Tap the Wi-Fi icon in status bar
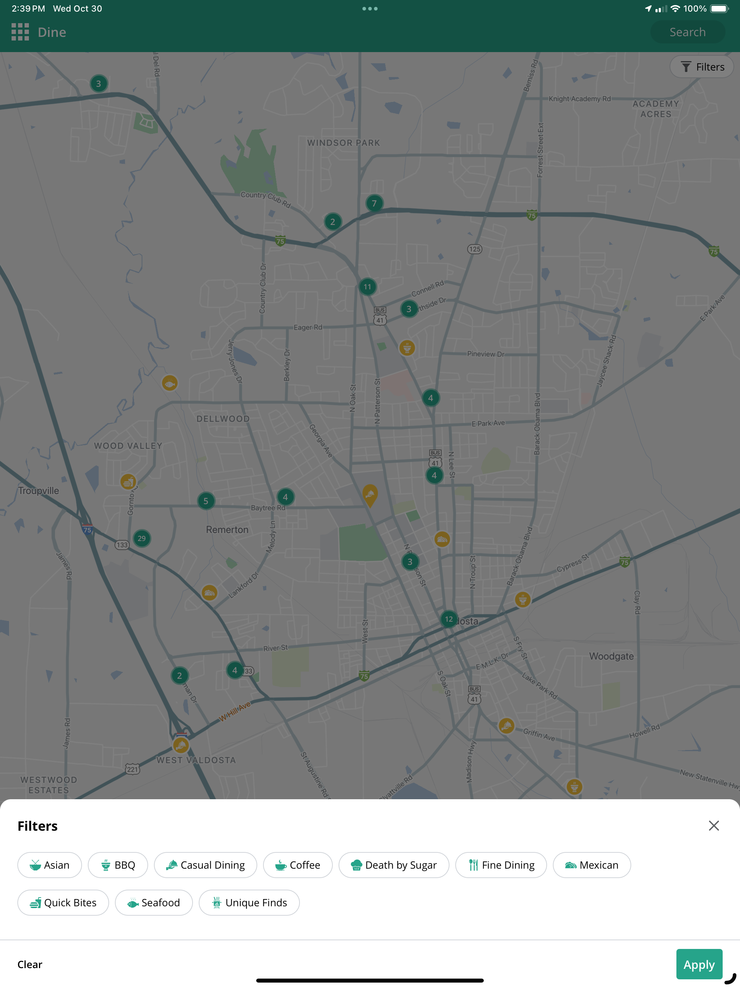The width and height of the screenshot is (740, 988). click(x=675, y=8)
